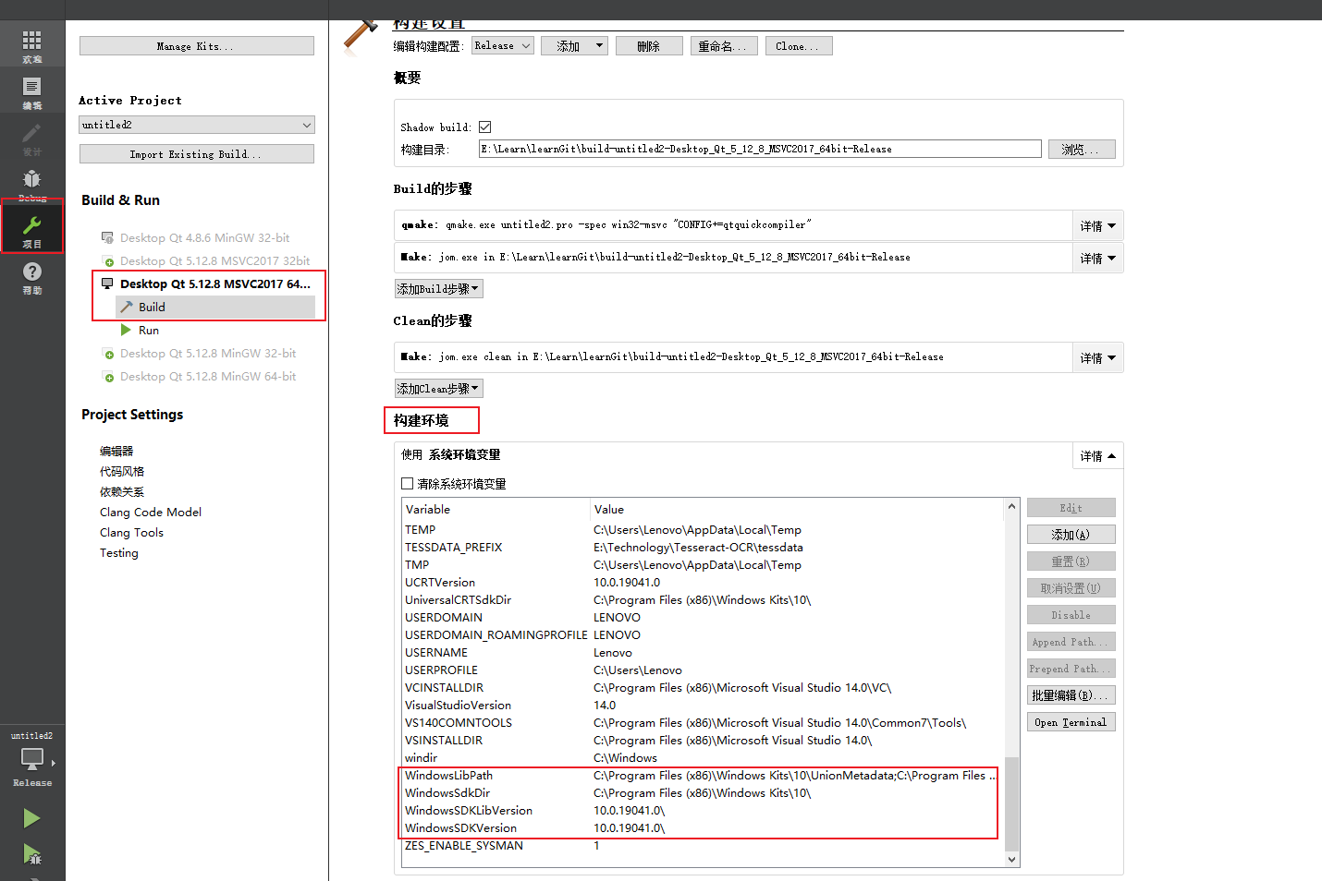Click the plus icon for Qt 5.12.8 MinGW 64-bit
Screen dimensions: 1322x881
(x=108, y=377)
